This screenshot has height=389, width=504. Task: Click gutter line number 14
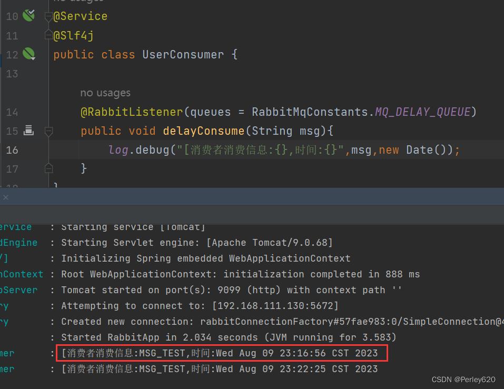(12, 112)
